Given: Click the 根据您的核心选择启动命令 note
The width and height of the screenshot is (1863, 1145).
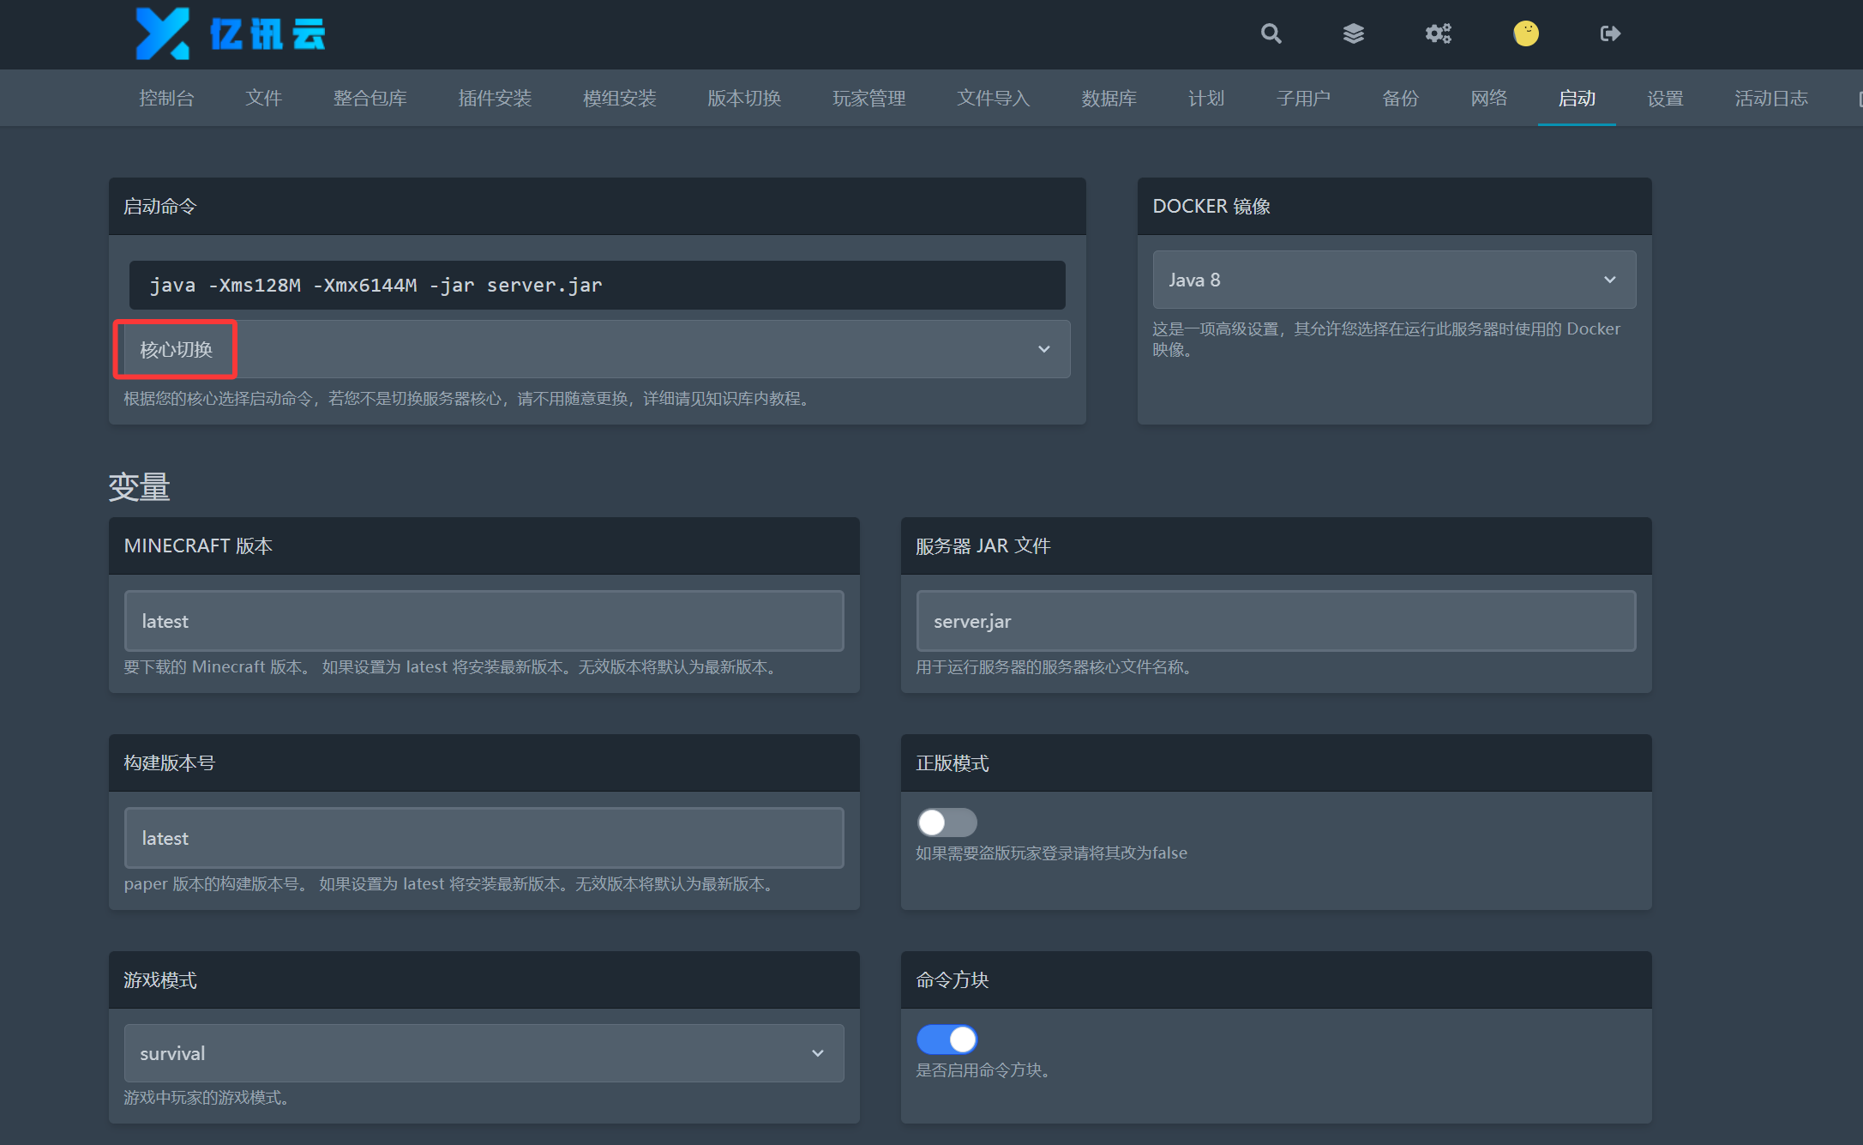Looking at the screenshot, I should pos(468,399).
